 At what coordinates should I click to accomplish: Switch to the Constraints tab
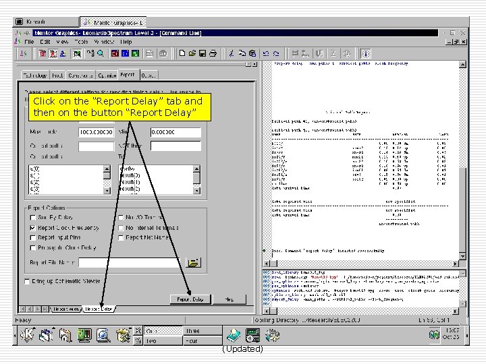click(80, 75)
